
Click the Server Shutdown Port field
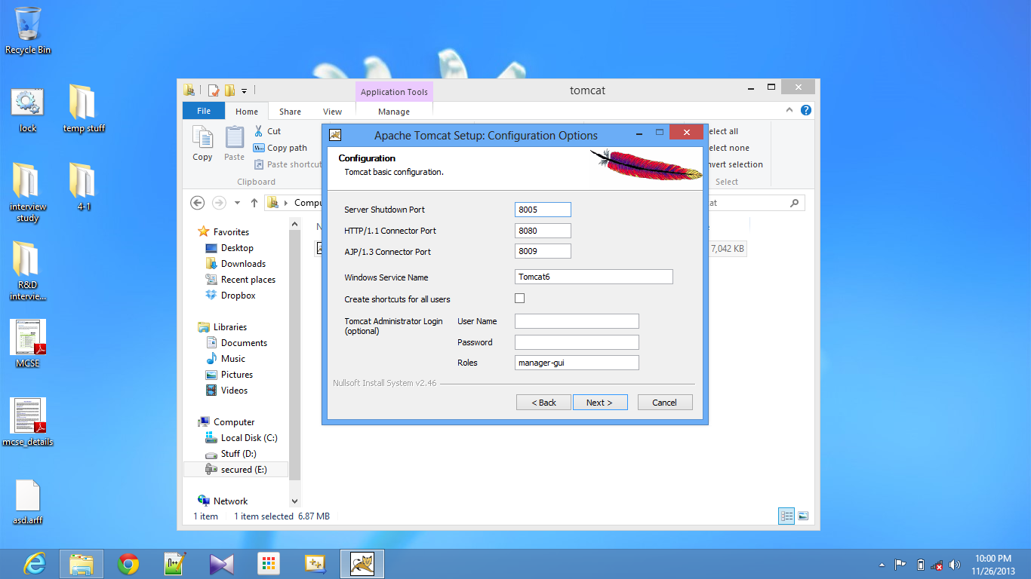[543, 210]
